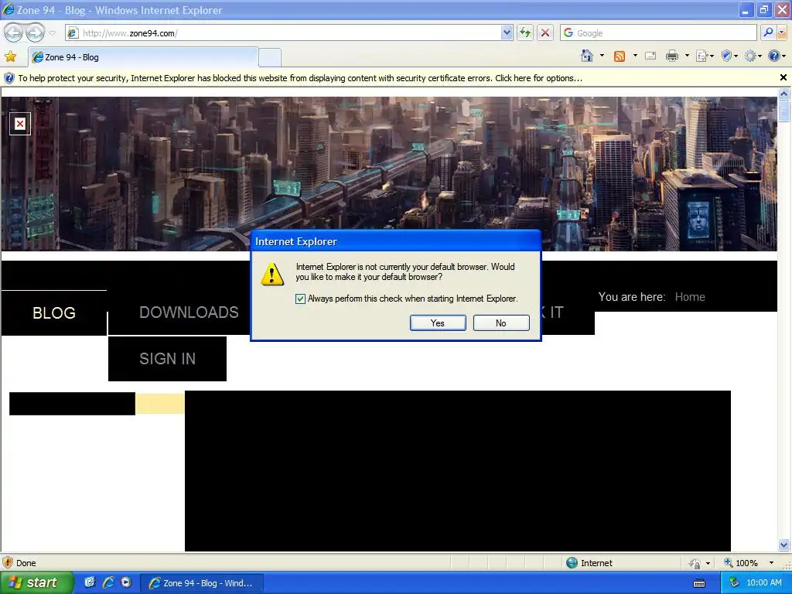Image resolution: width=792 pixels, height=594 pixels.
Task: Uncheck Always perform this check checkbox
Action: tap(301, 299)
